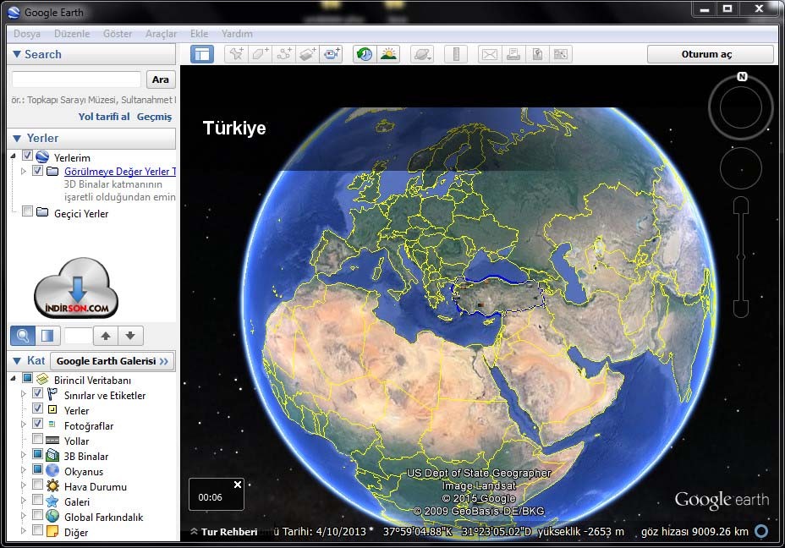The height and width of the screenshot is (548, 785).
Task: Toggle the 3B Binalar layer checkbox
Action: (x=37, y=454)
